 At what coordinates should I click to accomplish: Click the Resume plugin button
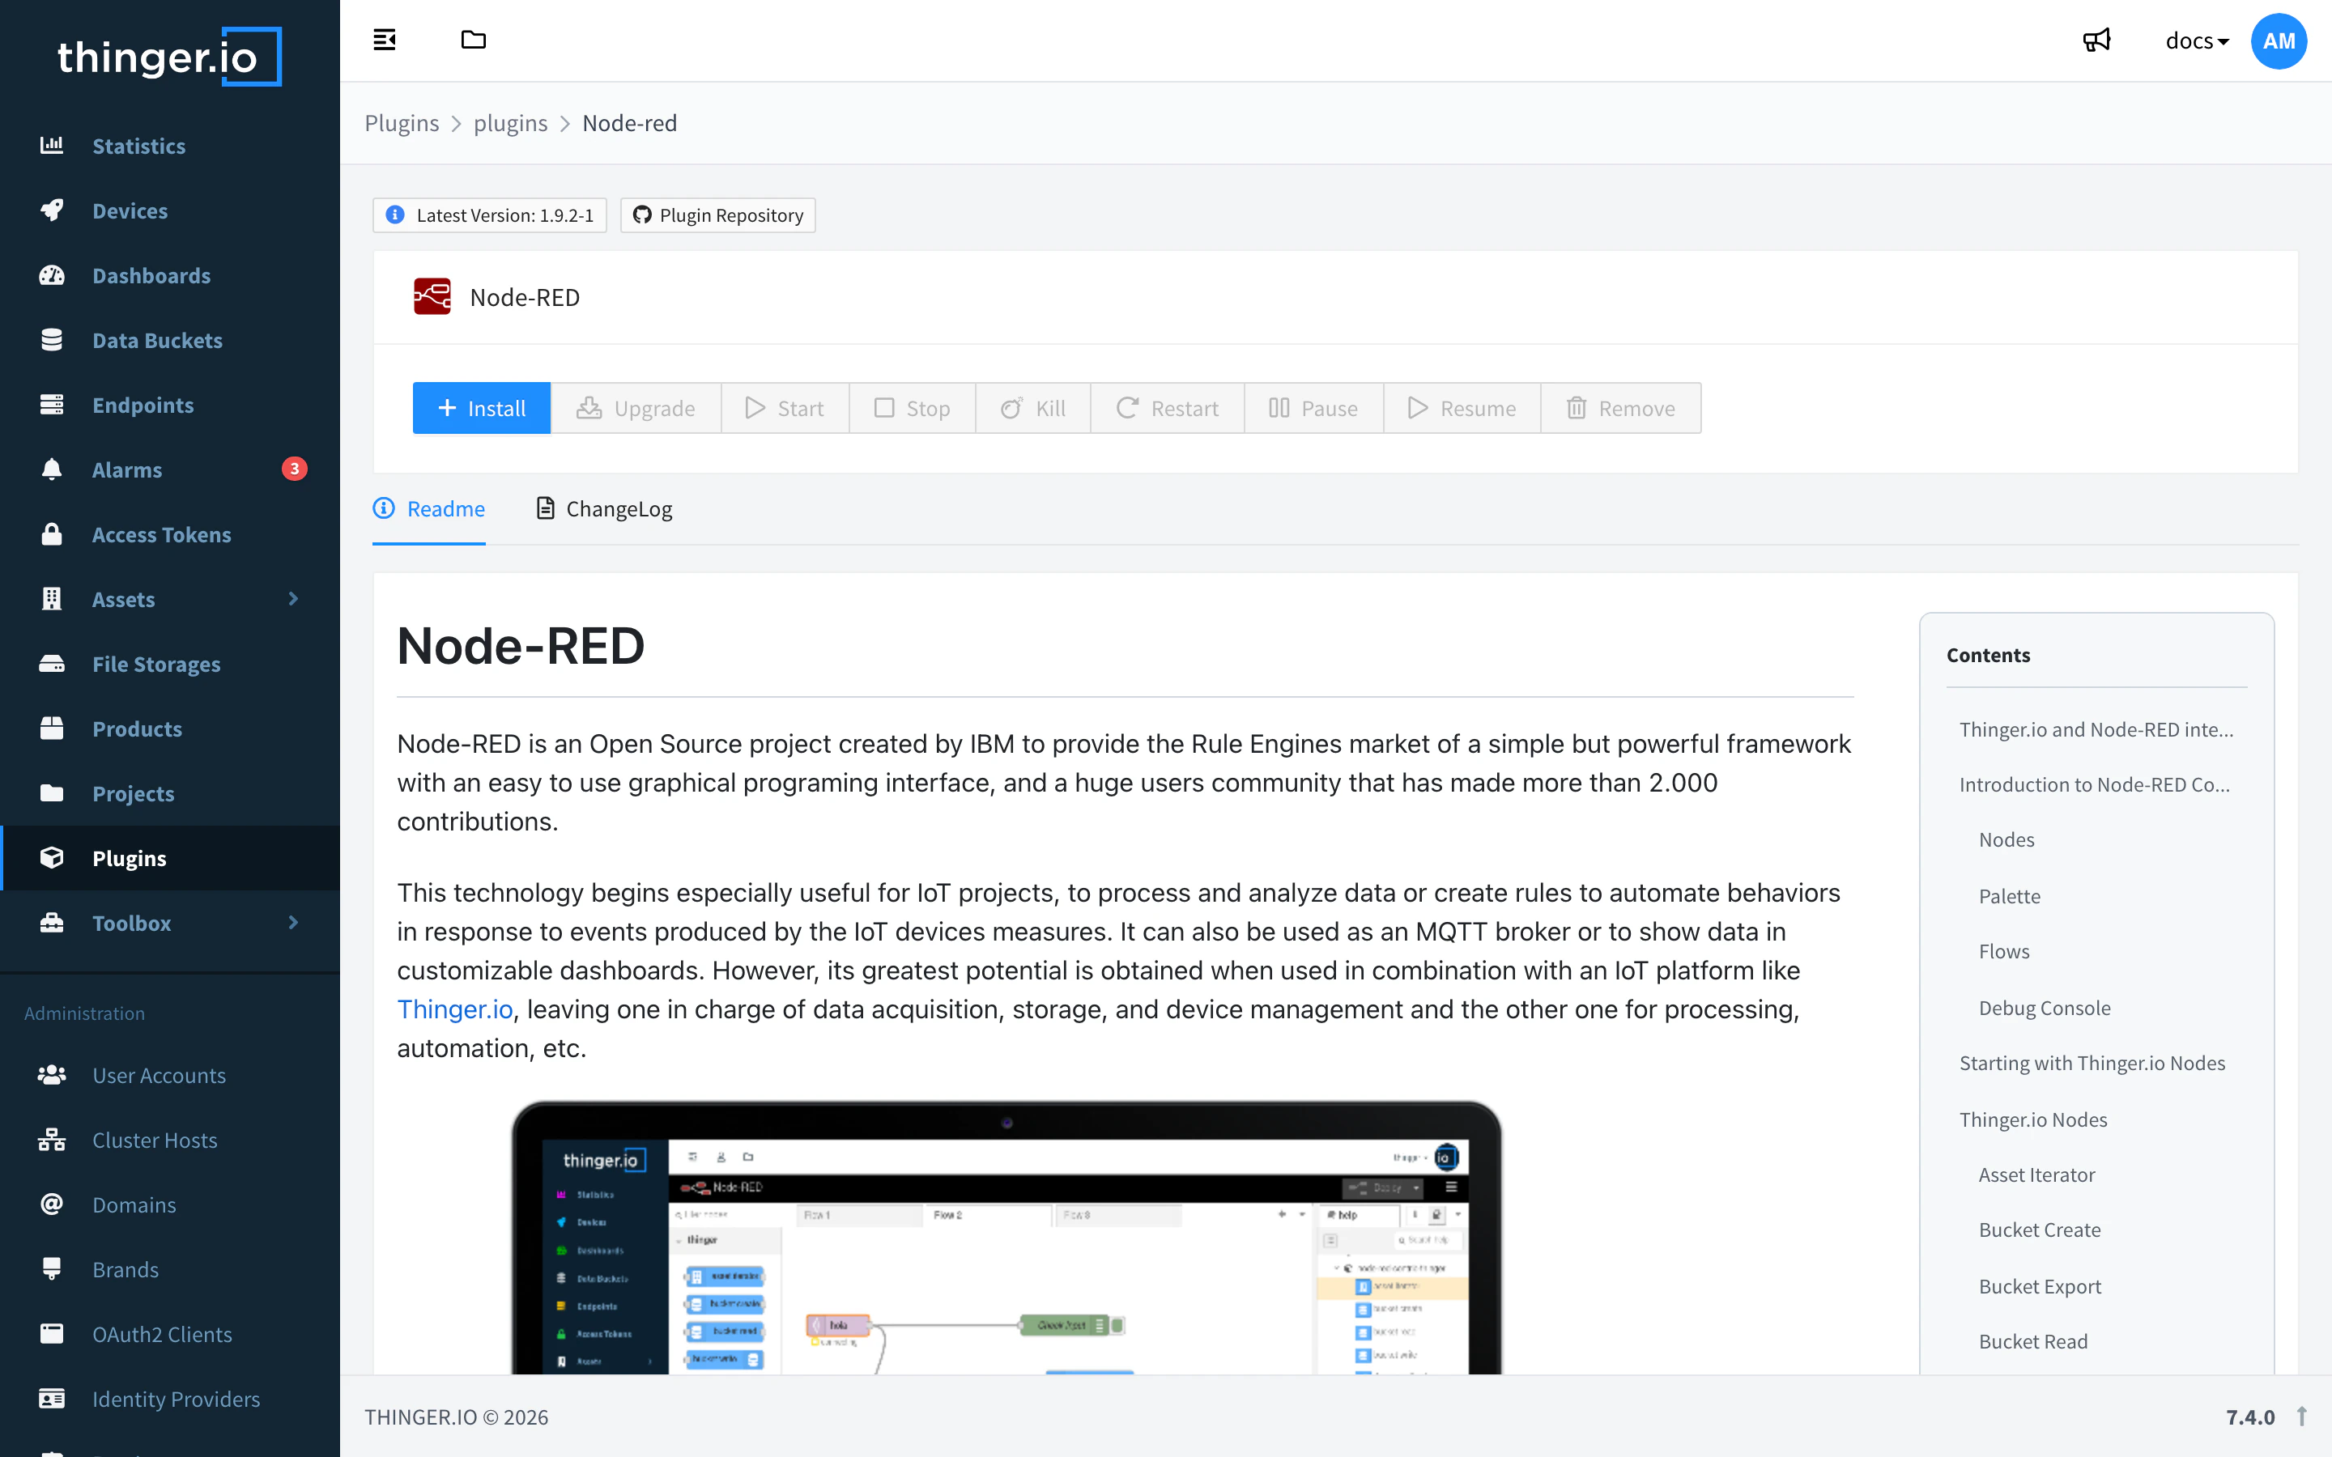coord(1462,408)
